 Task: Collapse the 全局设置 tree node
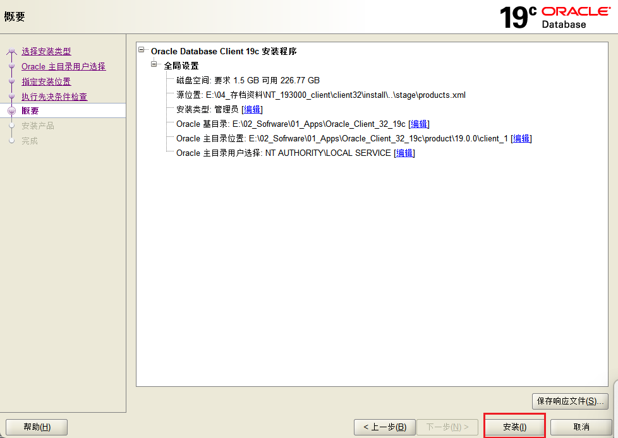pyautogui.click(x=154, y=64)
